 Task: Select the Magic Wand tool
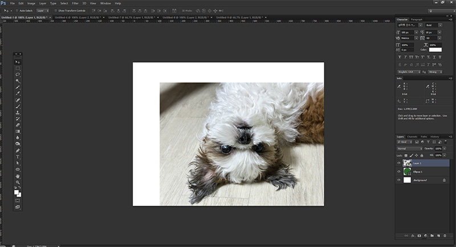pos(18,81)
